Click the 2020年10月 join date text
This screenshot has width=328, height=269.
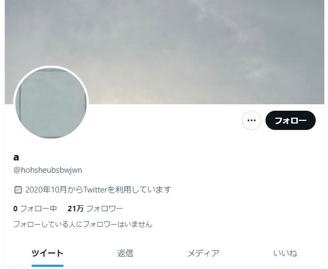point(46,190)
